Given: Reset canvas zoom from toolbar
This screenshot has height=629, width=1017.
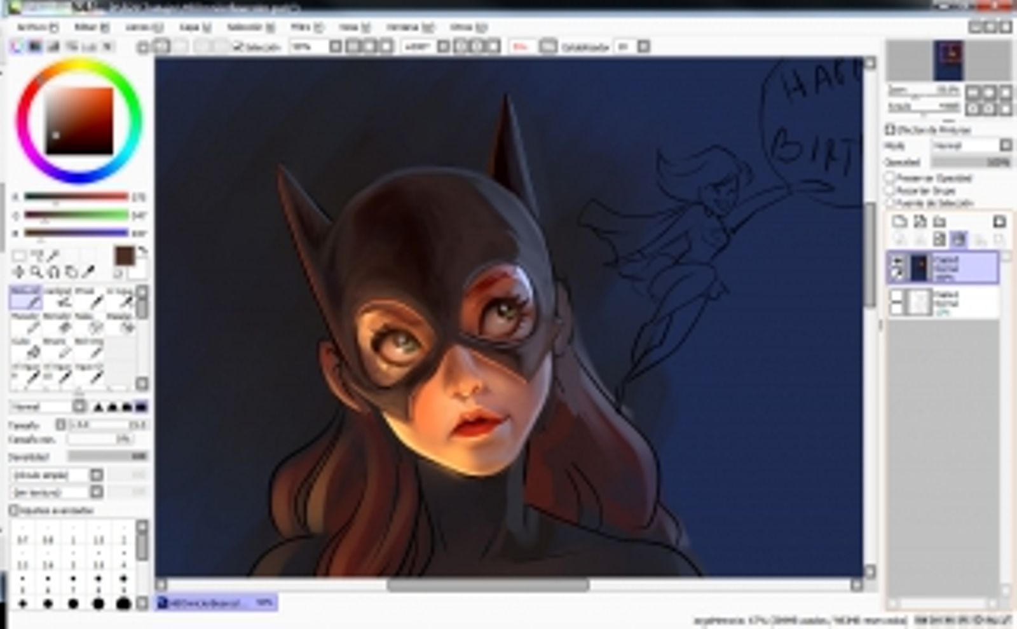Looking at the screenshot, I should tap(385, 46).
